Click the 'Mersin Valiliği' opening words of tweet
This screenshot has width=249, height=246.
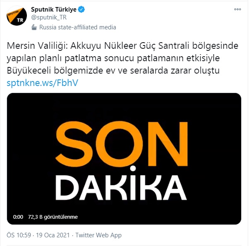pyautogui.click(x=37, y=46)
